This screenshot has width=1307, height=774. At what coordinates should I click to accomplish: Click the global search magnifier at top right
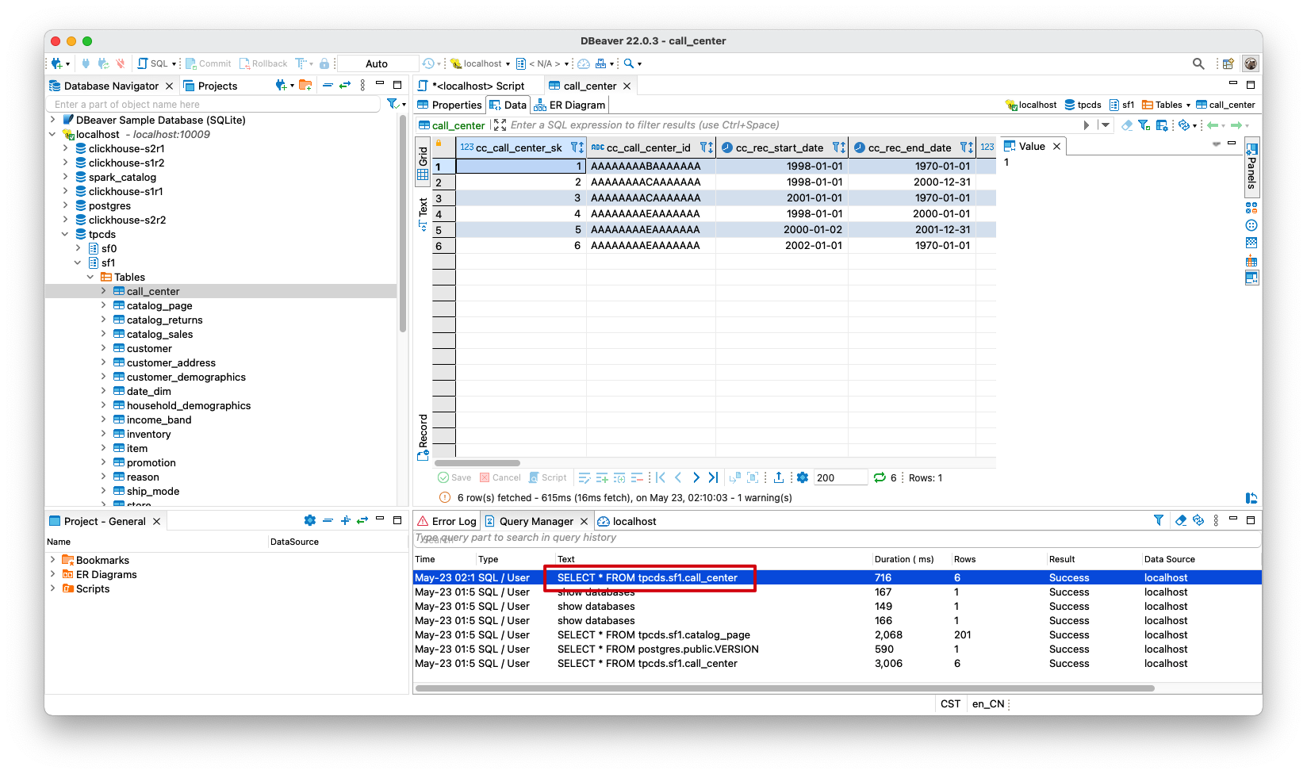point(1198,63)
